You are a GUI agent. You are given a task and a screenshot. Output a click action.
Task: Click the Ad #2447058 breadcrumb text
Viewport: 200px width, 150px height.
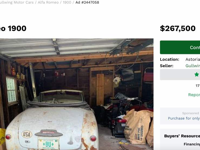click(87, 2)
